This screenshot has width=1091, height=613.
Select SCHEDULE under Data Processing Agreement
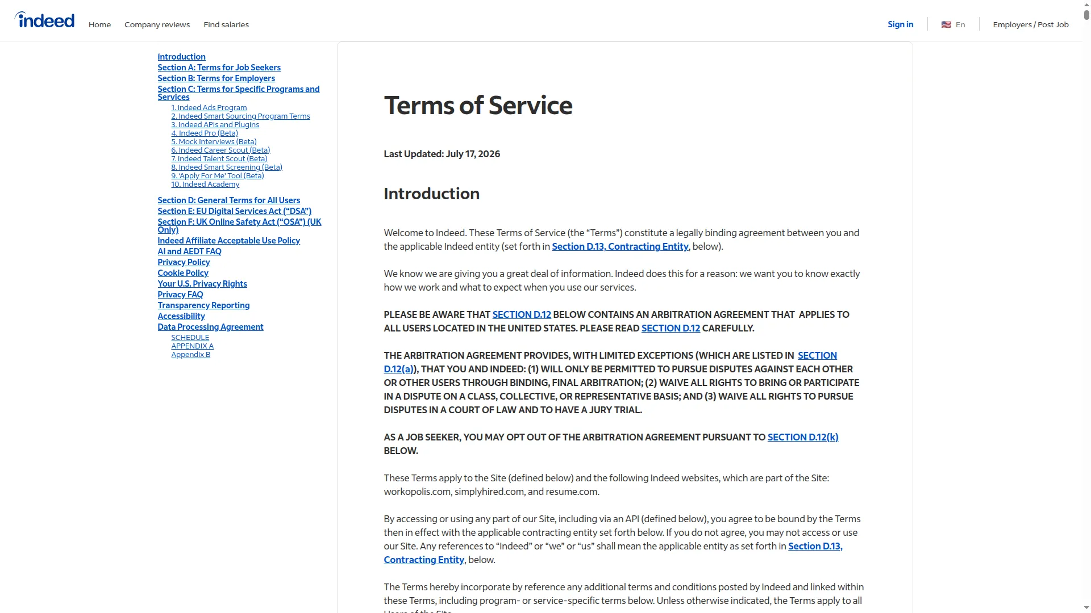[x=190, y=338]
